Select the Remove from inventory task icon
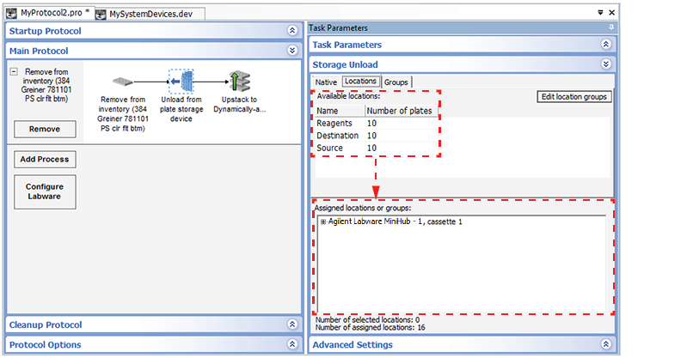Viewport: 681px width, 358px height. click(122, 83)
